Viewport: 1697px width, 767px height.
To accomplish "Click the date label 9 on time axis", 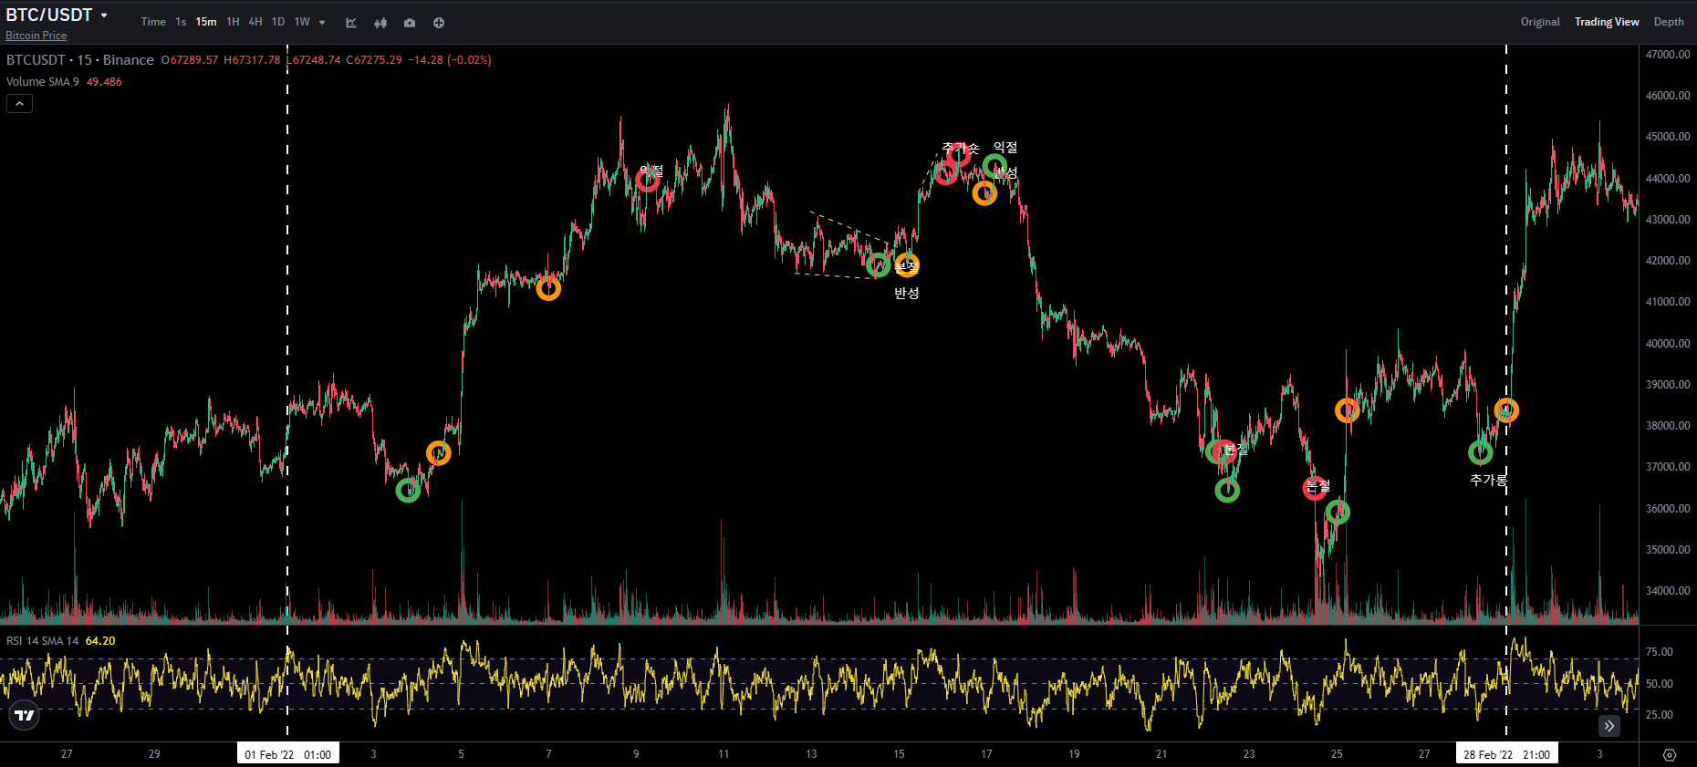I will coord(636,754).
